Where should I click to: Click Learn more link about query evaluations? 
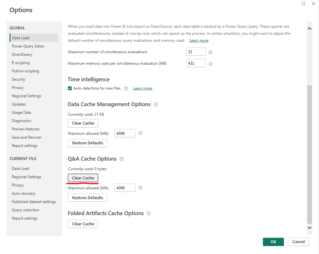tap(199, 40)
